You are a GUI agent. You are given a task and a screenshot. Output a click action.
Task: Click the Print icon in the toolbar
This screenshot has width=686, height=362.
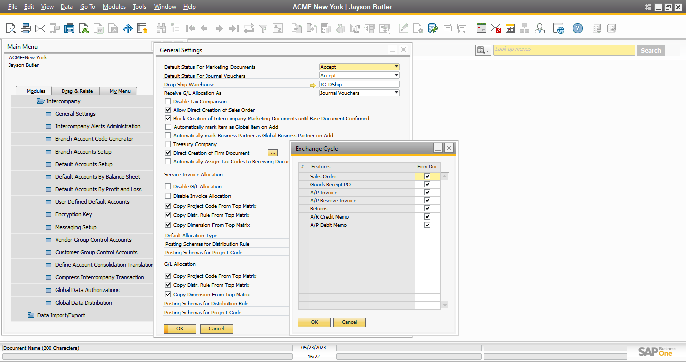coord(26,28)
